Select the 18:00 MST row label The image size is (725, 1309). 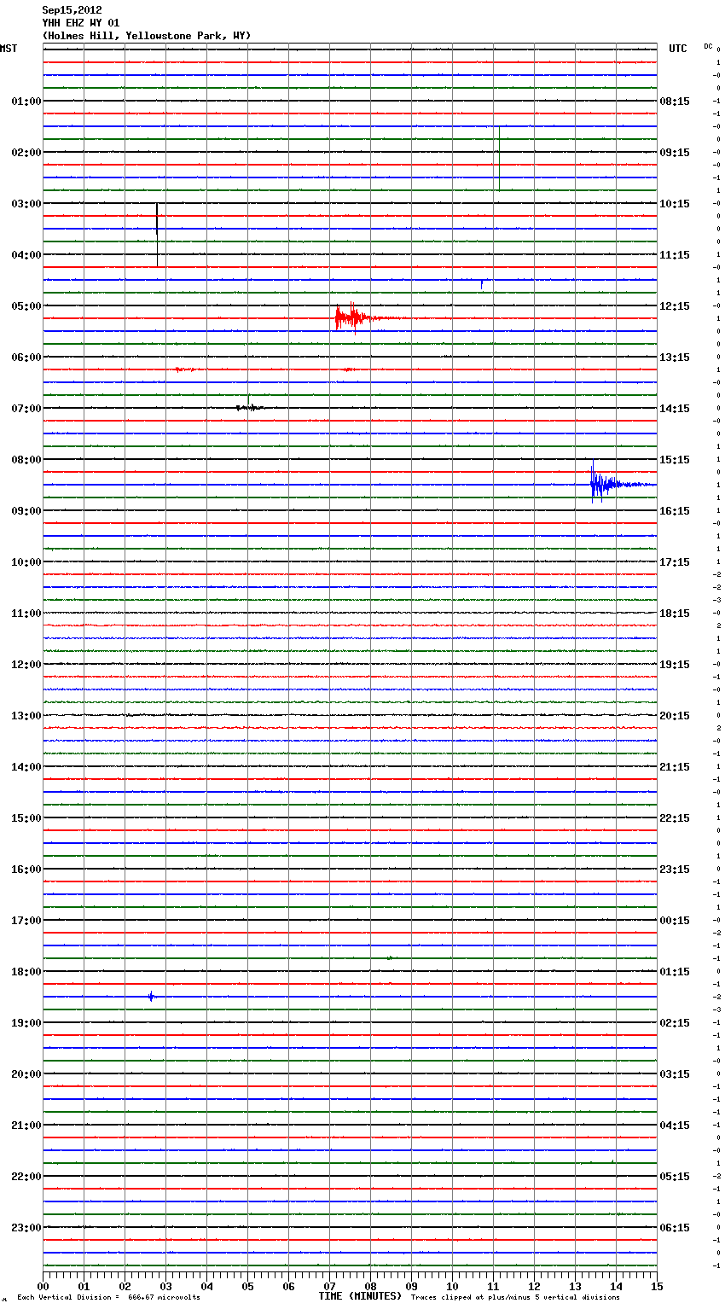26,972
